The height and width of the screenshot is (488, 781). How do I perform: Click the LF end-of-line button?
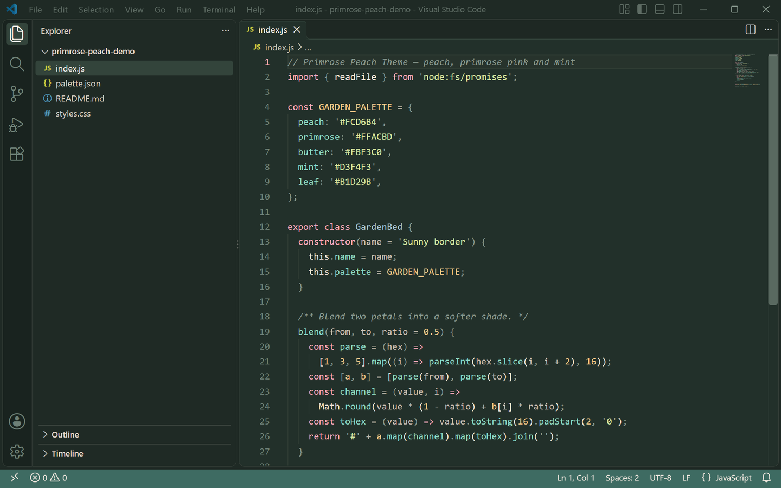[686, 478]
